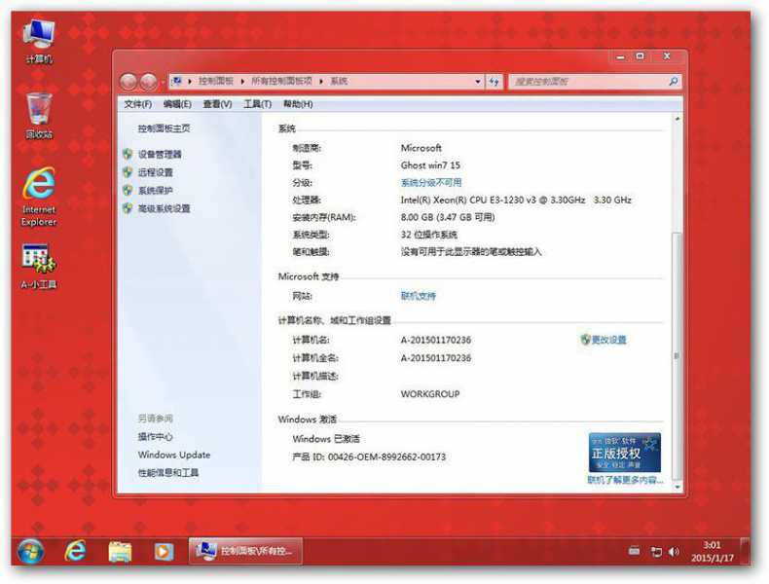
Task: Select the product ID 00426-OEM-8992662-00173
Action: pos(387,457)
